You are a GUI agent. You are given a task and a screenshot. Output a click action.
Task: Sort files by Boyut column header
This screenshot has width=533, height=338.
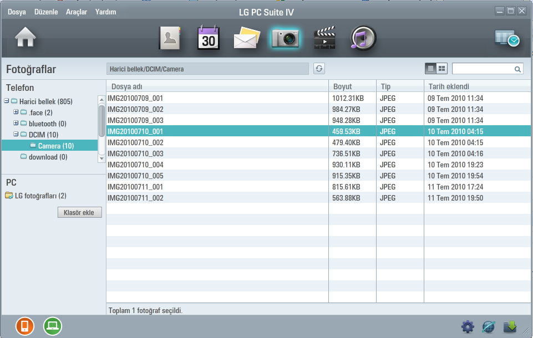[x=352, y=86]
